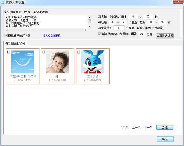Click the 全选 button
The height and width of the screenshot is (146, 184).
pos(165,127)
